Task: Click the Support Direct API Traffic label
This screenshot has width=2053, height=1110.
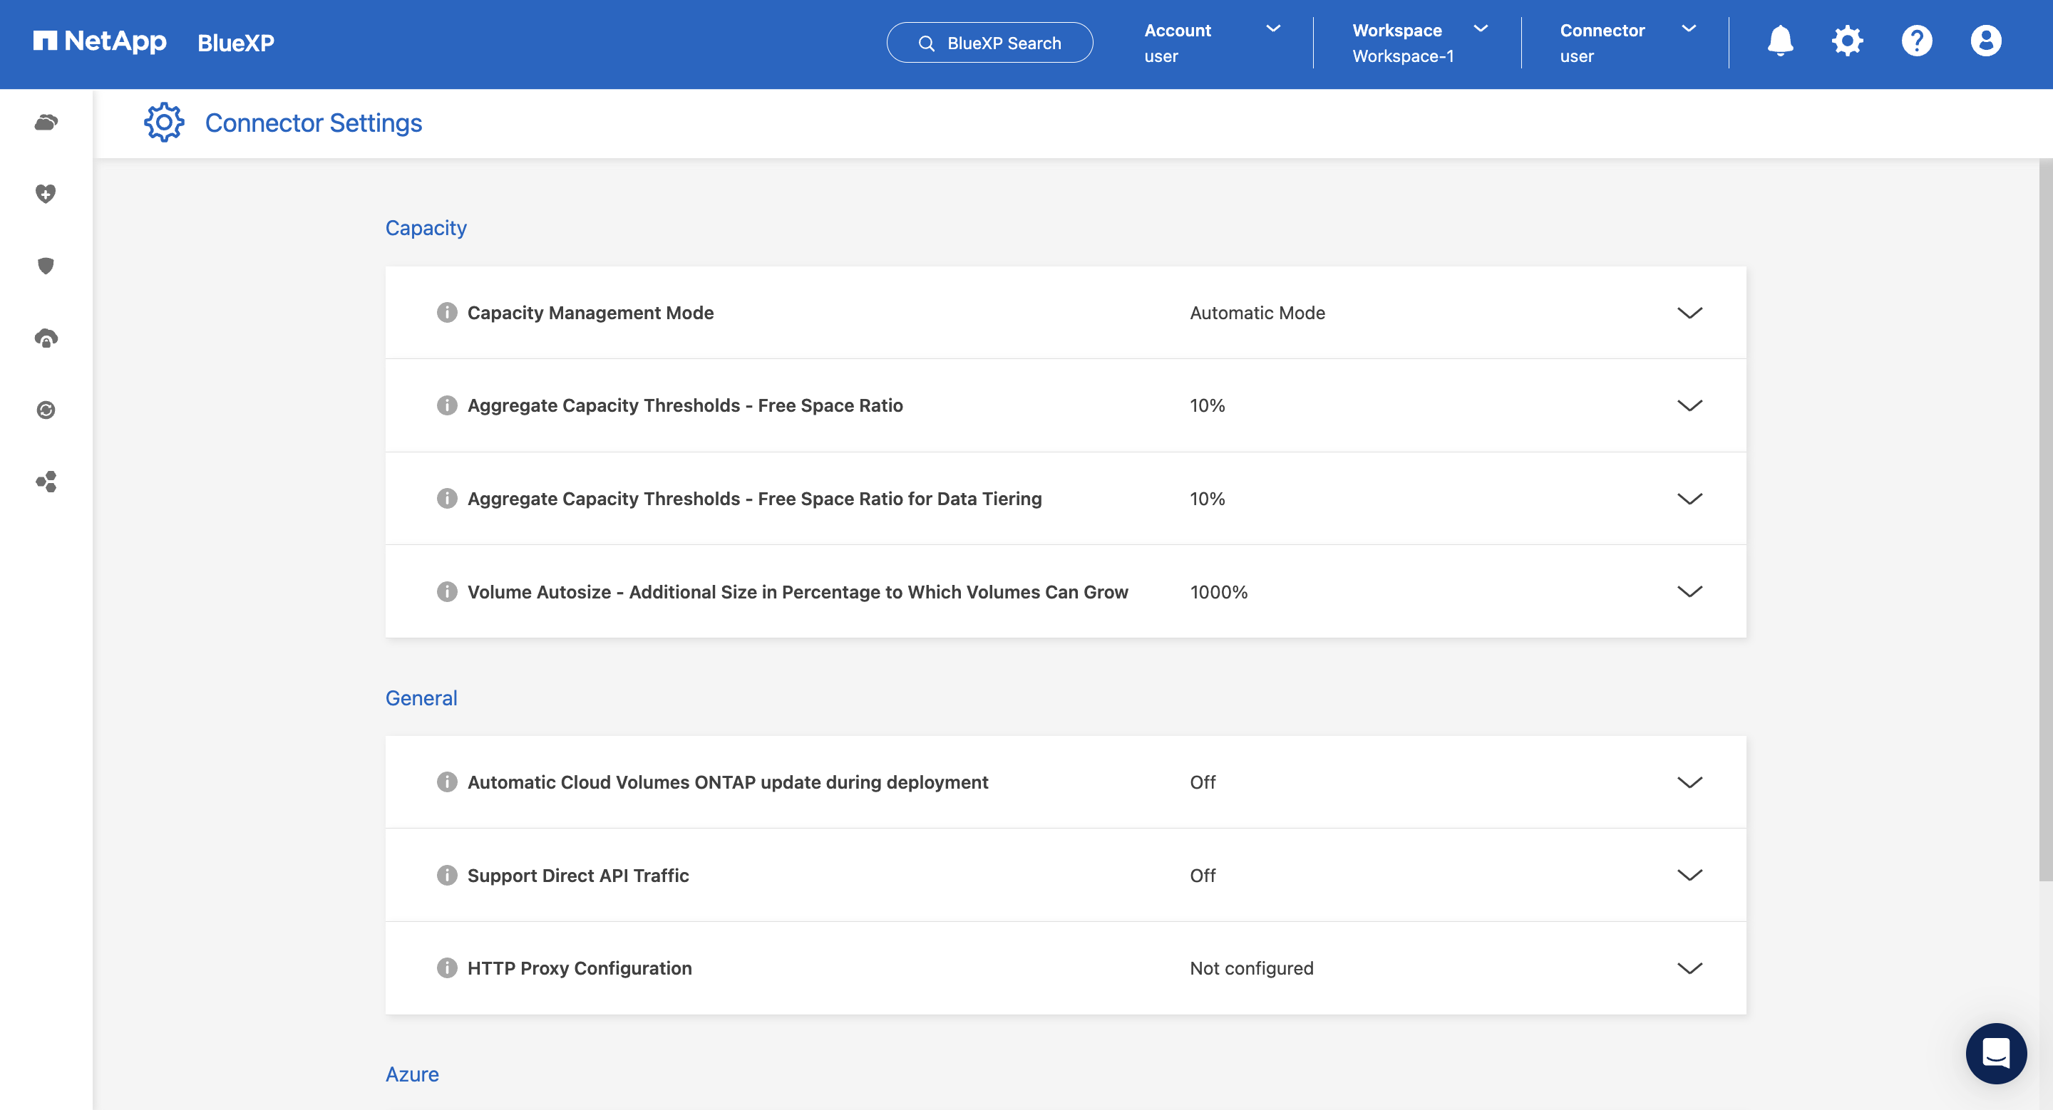Action: click(578, 875)
